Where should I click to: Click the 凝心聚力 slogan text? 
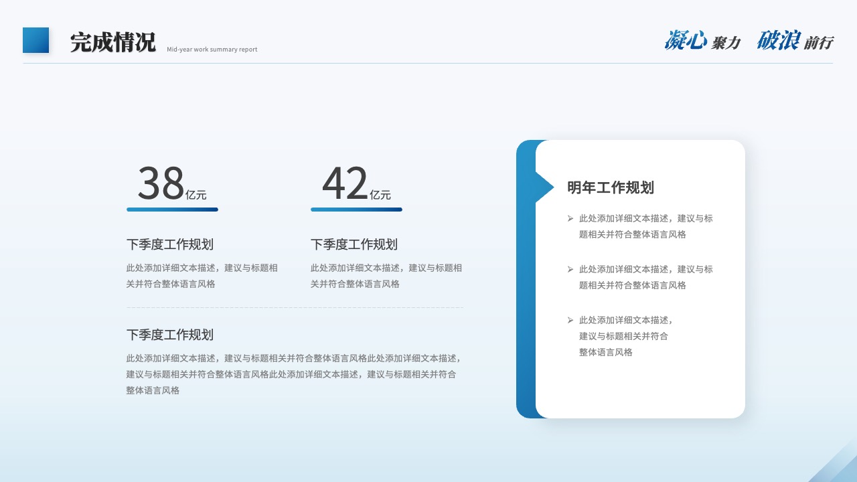tap(702, 41)
